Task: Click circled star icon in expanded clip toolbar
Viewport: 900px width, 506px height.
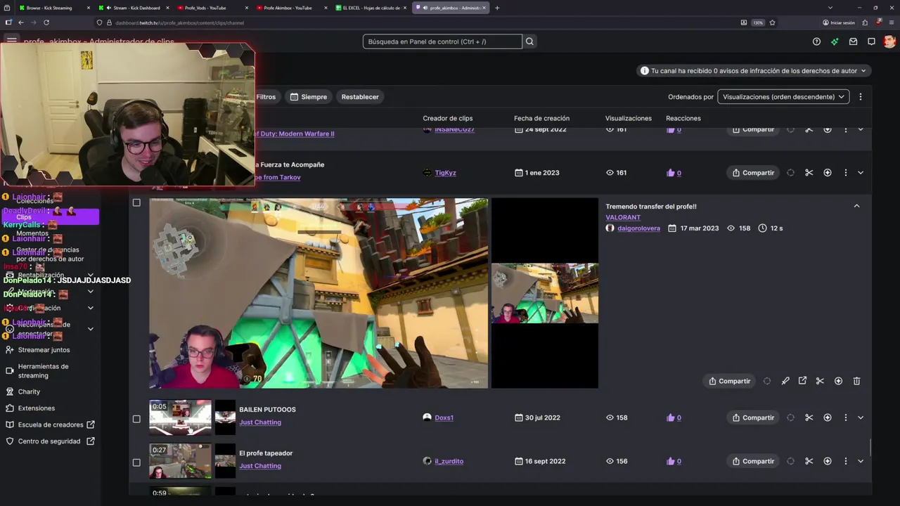Action: pos(838,381)
